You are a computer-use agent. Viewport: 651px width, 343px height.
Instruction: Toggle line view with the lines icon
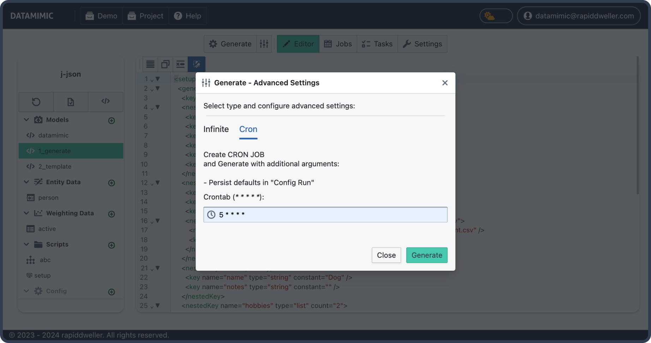click(x=150, y=64)
